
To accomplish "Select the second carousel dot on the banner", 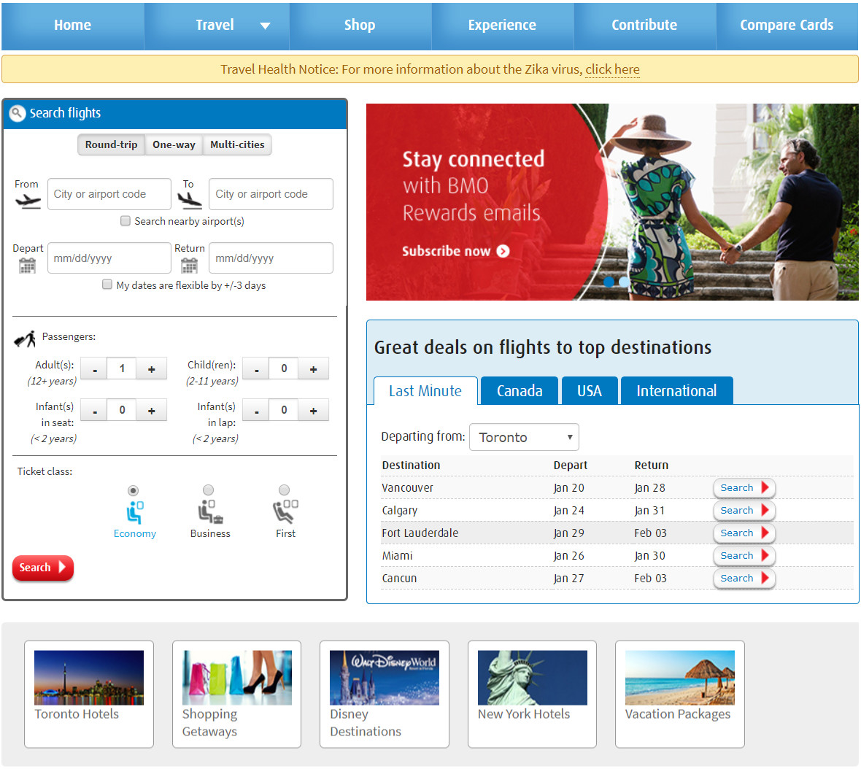I will pyautogui.click(x=624, y=282).
